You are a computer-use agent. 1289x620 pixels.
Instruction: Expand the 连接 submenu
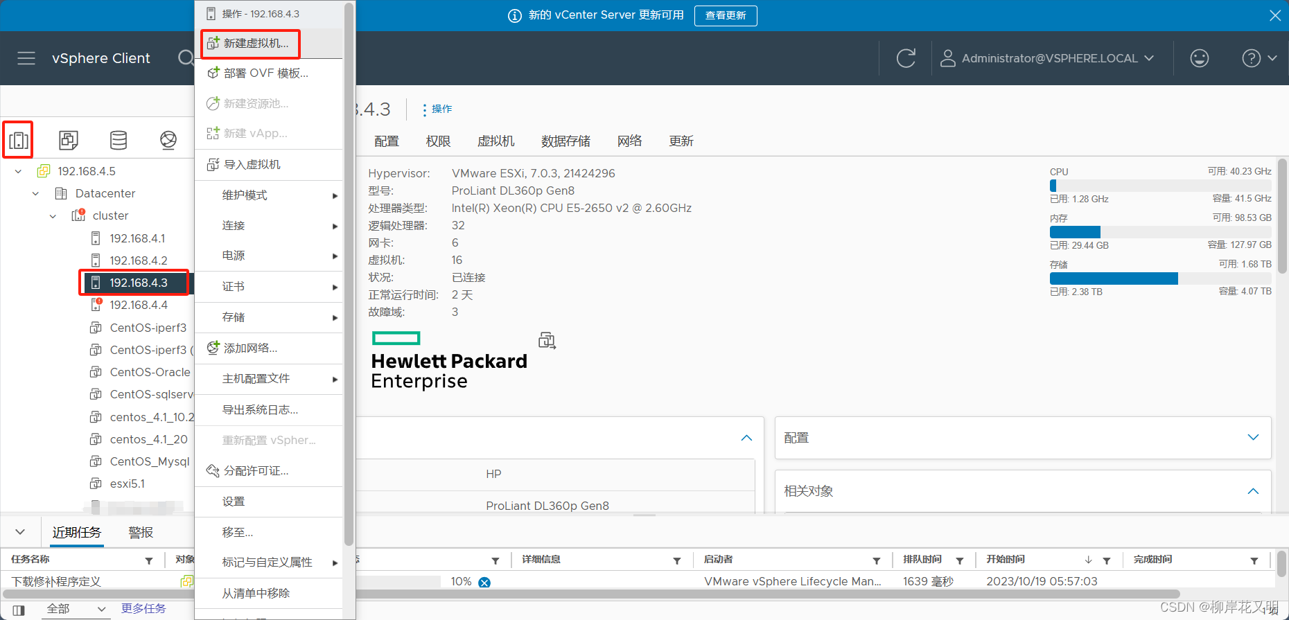(269, 226)
